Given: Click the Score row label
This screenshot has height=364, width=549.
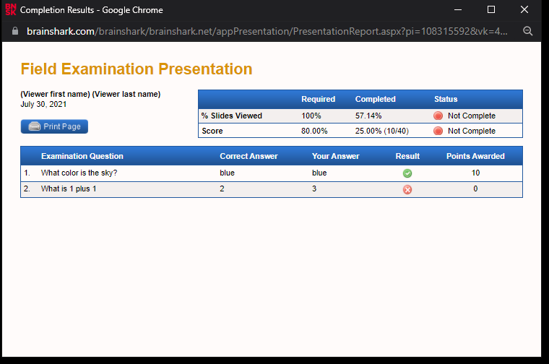Looking at the screenshot, I should 212,131.
